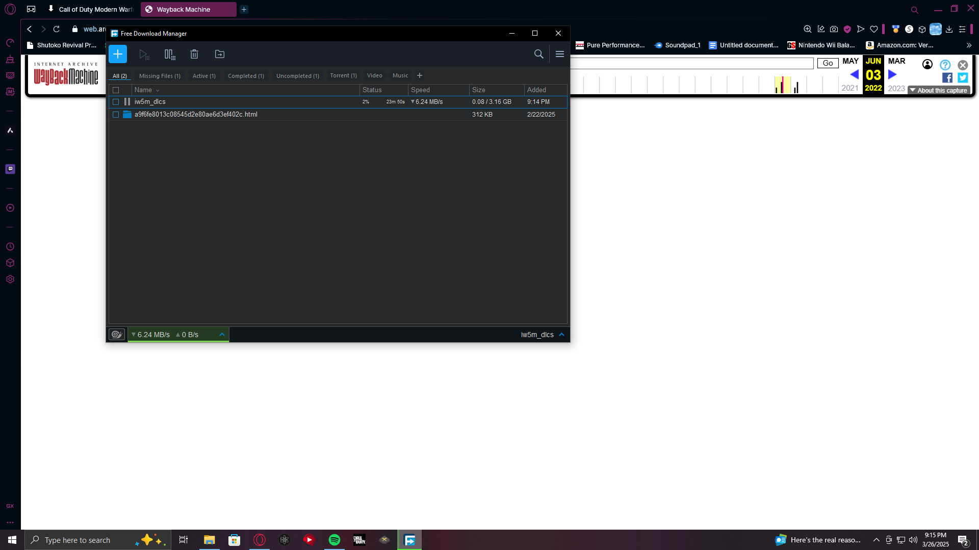This screenshot has width=979, height=550.
Task: Click the move to folder icon
Action: (220, 54)
